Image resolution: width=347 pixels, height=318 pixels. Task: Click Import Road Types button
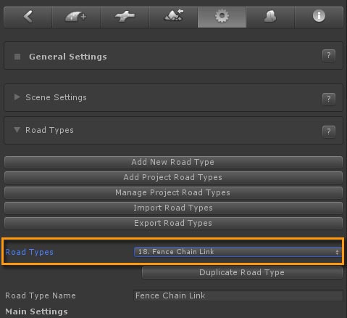coord(173,208)
